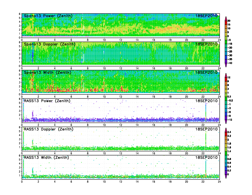Click the "Spano13 Power (Zenith)" panel title
Viewport: 252px width, 195px height.
[x=48, y=16]
